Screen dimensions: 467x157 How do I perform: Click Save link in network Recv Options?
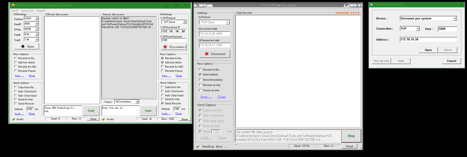[x=166, y=76]
